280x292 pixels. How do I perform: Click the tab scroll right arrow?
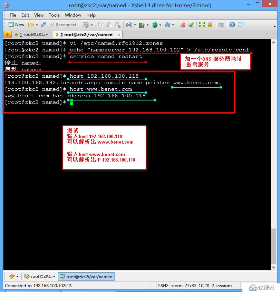[273, 33]
